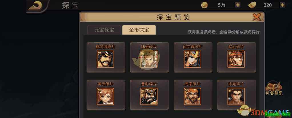Select the 曹彰 fragment portrait
The width and height of the screenshot is (292, 118).
click(x=149, y=96)
